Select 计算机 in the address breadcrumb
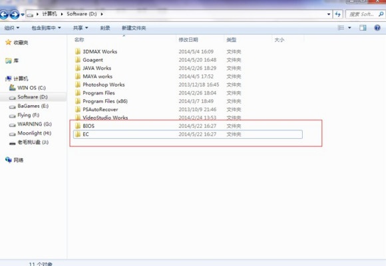This screenshot has width=386, height=266. [49, 14]
